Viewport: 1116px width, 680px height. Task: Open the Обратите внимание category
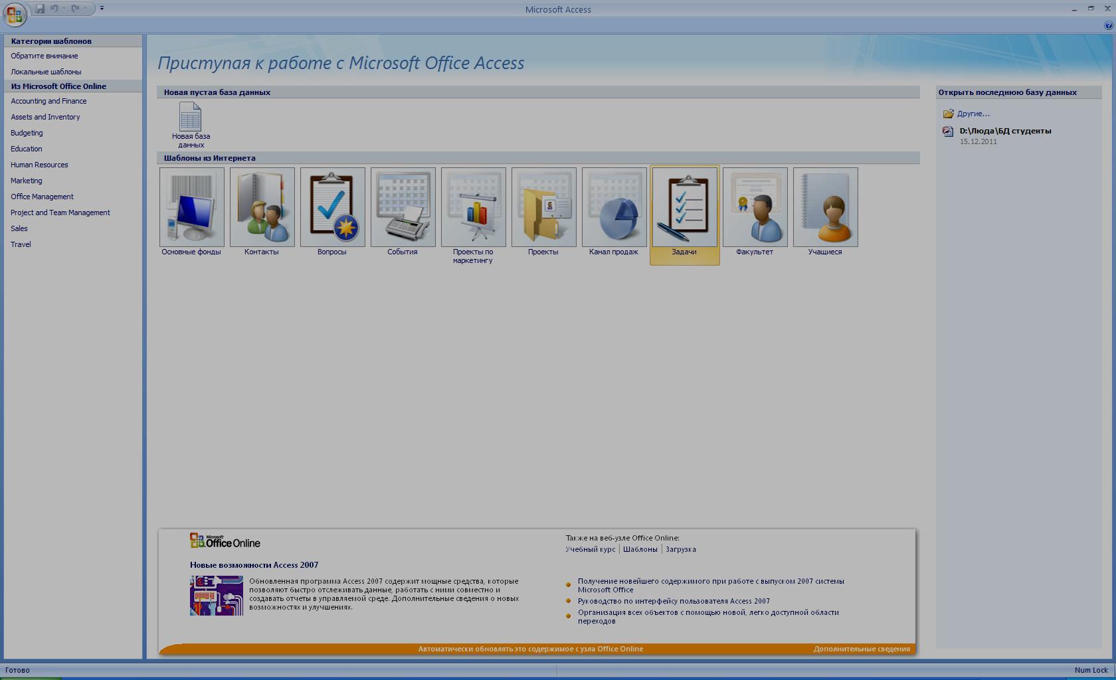[45, 56]
